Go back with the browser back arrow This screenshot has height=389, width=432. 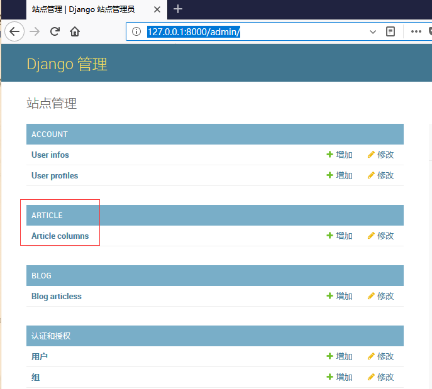(x=14, y=31)
